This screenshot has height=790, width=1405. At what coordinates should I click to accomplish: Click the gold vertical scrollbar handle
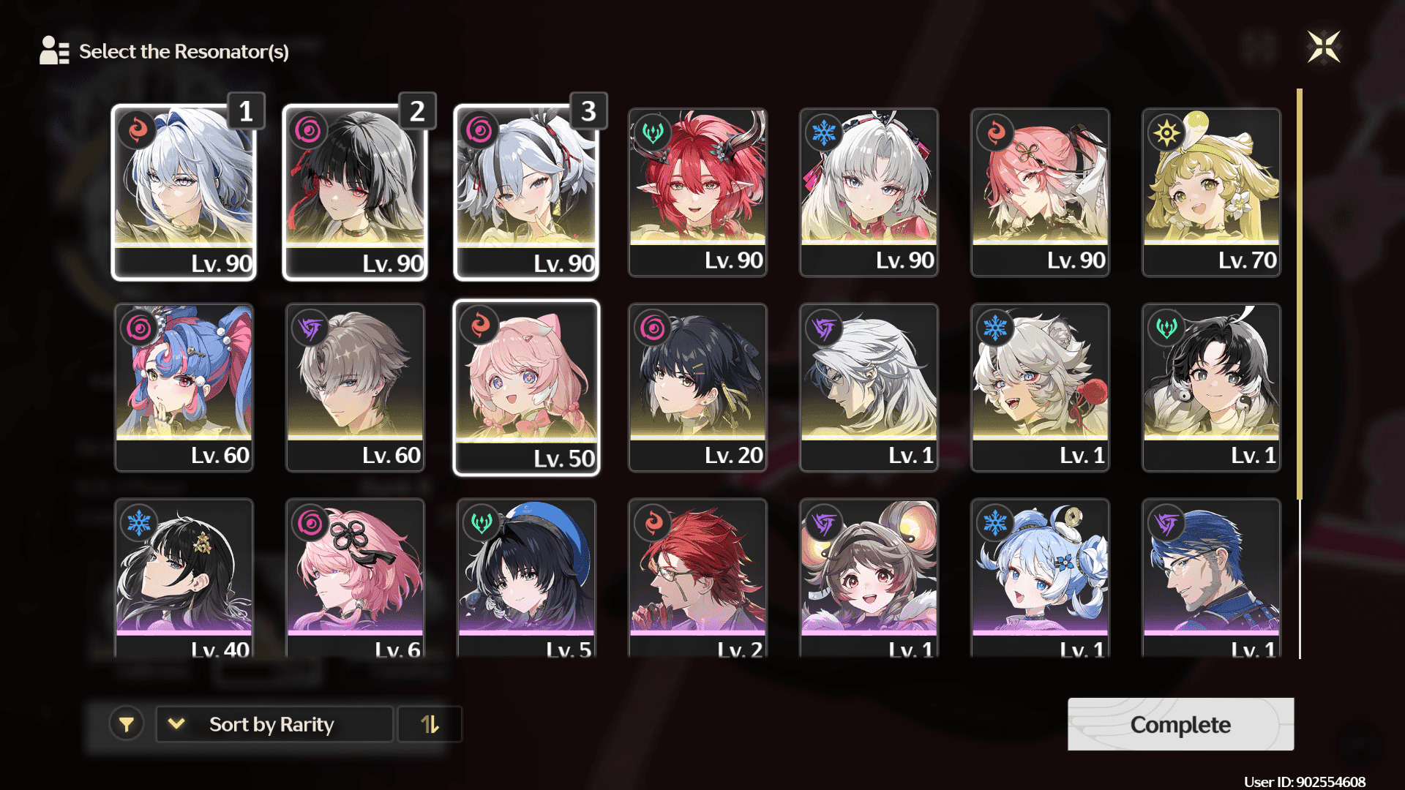[1300, 294]
